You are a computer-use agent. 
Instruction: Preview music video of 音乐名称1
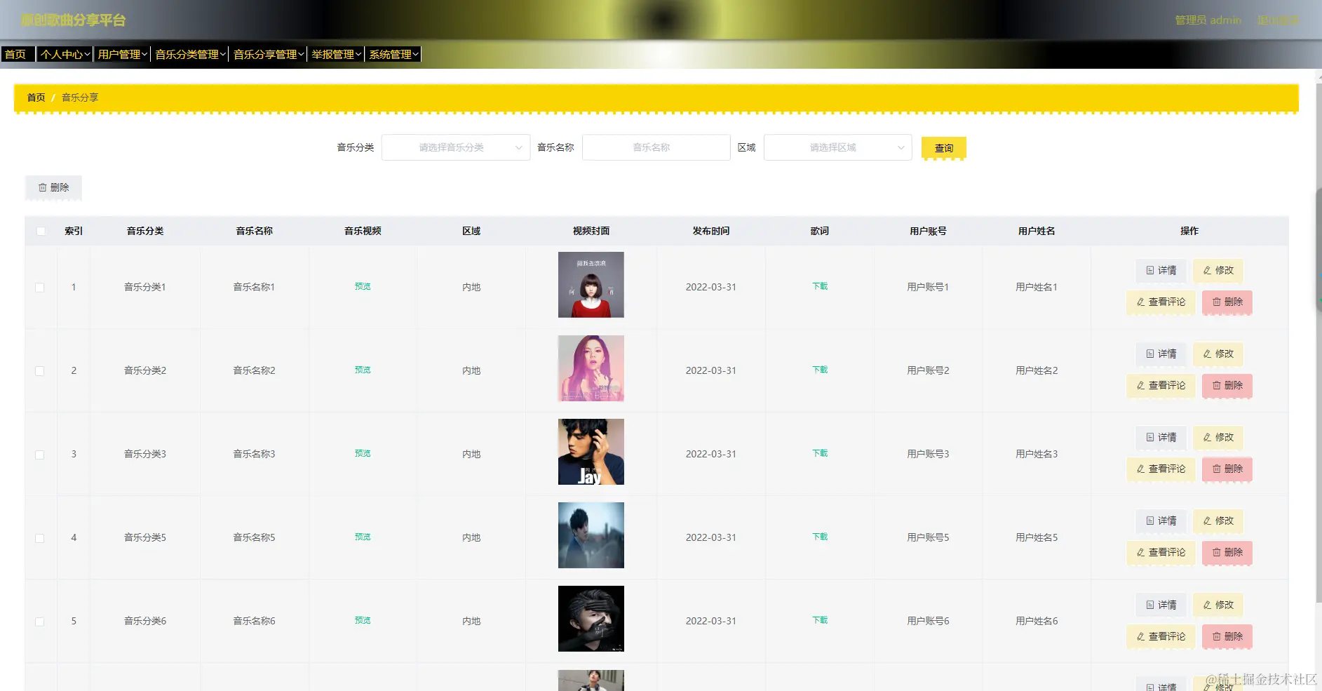click(363, 287)
